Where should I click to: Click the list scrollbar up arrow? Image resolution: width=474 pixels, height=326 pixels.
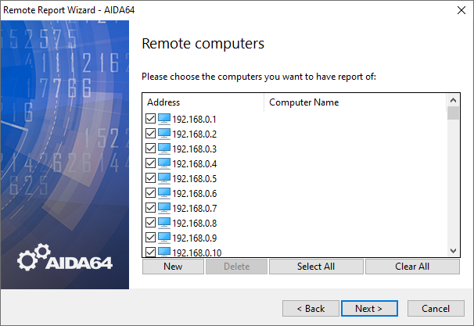[453, 100]
